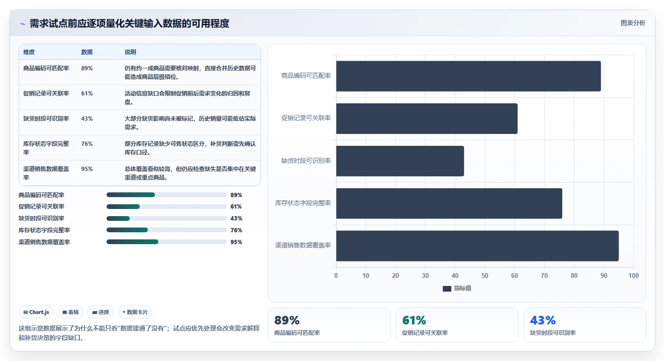The height and width of the screenshot is (361, 665).
Task: Select the 数据卡片 tag chip
Action: click(x=135, y=312)
